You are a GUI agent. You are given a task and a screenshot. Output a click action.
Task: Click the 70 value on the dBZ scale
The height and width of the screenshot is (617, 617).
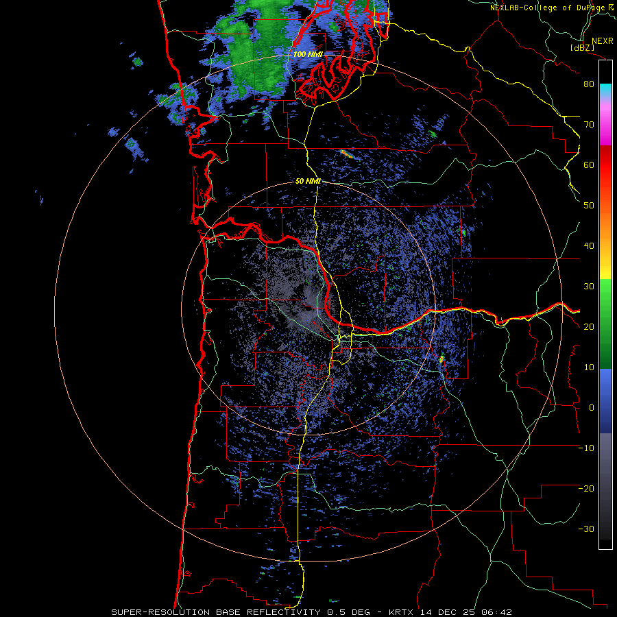coord(589,125)
